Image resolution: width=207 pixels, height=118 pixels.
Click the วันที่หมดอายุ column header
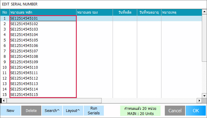[x=149, y=12]
